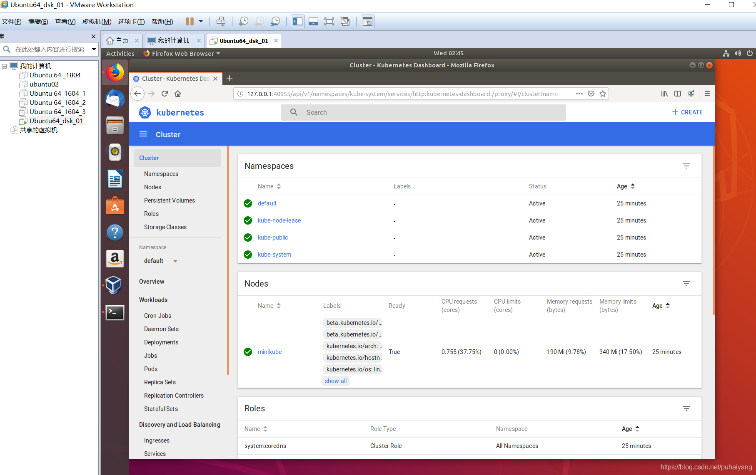Launch Thunderbird mail from the dock

tap(115, 99)
